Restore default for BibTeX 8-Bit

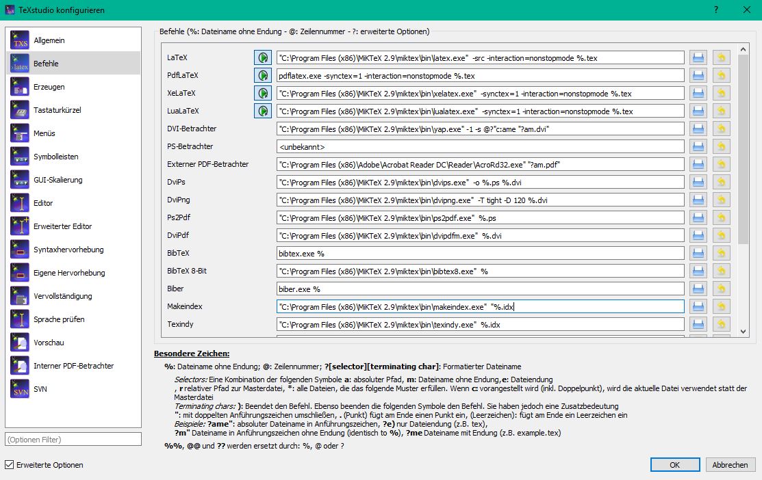[x=722, y=271]
